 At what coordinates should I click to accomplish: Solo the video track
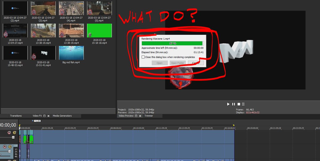pos(14,132)
